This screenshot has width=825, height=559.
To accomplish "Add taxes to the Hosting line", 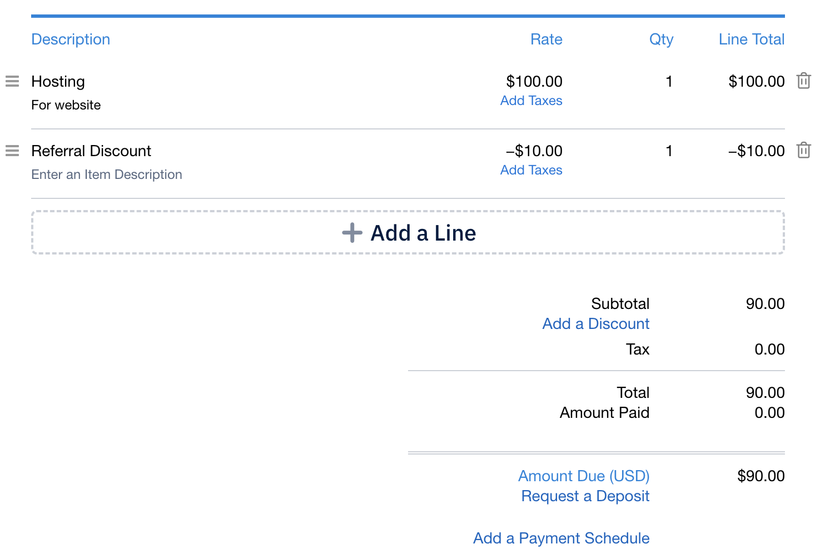I will click(x=531, y=101).
